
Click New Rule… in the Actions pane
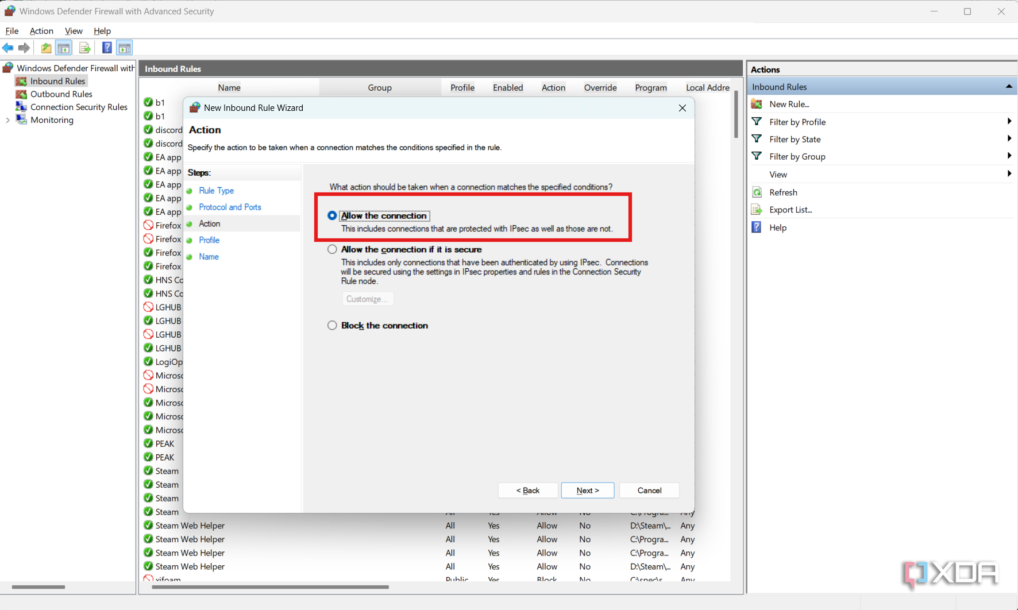[789, 104]
